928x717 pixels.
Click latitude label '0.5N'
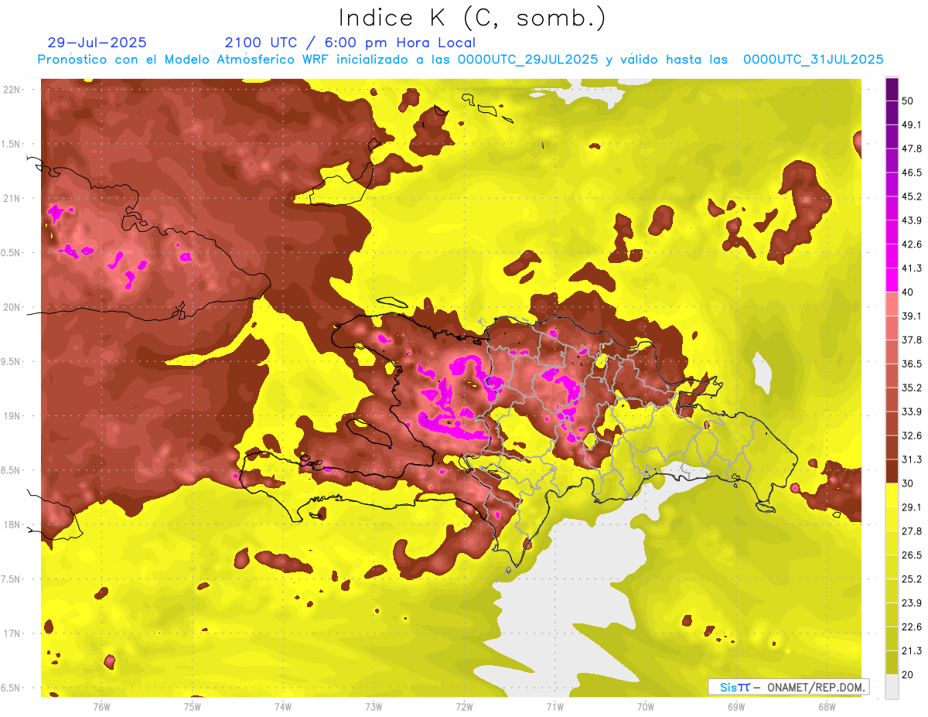[x=12, y=253]
